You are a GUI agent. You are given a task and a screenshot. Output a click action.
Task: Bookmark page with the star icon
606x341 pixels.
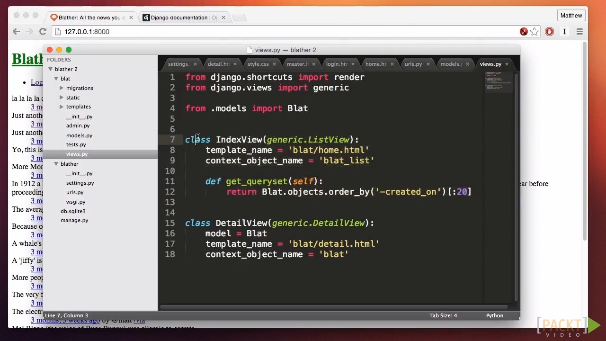pyautogui.click(x=535, y=32)
